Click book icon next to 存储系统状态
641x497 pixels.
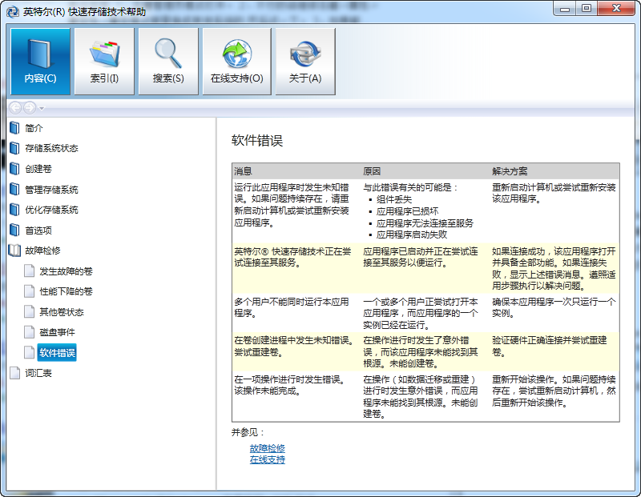[x=14, y=148]
